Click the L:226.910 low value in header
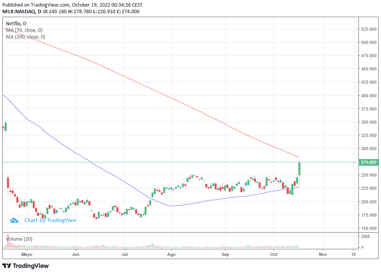Screen dimensions: 381x273 coord(104,11)
